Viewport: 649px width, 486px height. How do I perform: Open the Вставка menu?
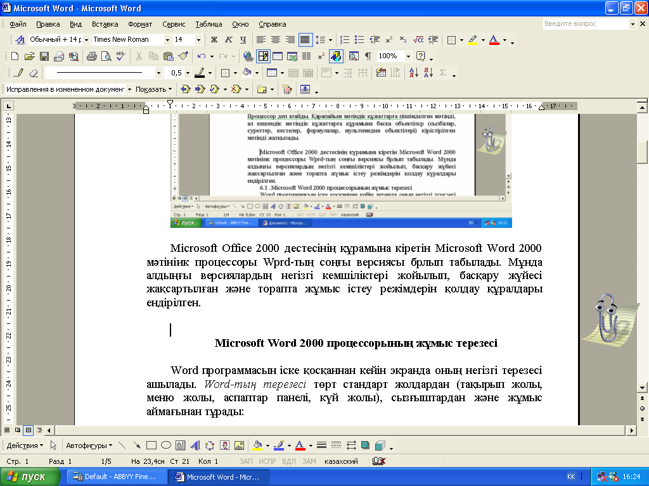click(x=105, y=24)
